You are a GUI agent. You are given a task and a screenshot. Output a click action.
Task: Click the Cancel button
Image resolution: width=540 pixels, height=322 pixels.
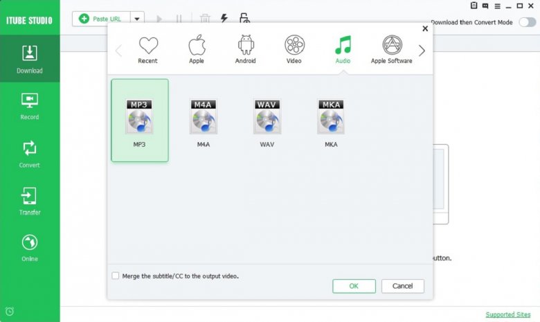click(403, 286)
